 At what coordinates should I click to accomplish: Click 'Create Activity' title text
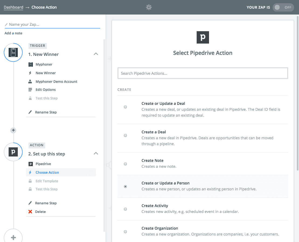155,206
